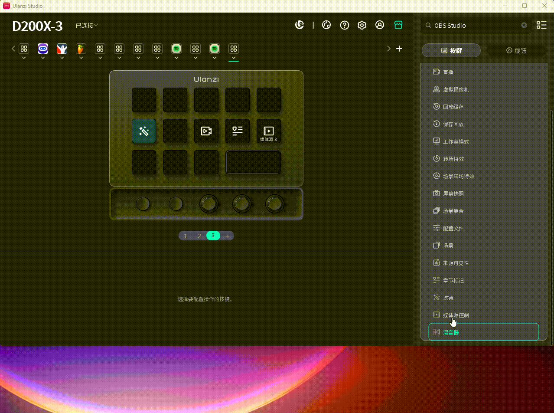
Task: Open the user account profile icon
Action: tap(380, 25)
